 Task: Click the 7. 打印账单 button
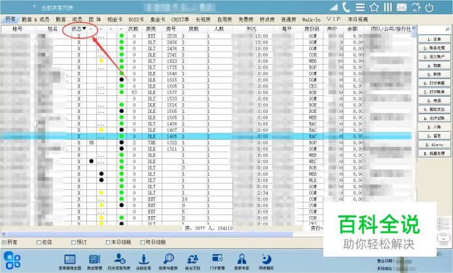pos(434,92)
